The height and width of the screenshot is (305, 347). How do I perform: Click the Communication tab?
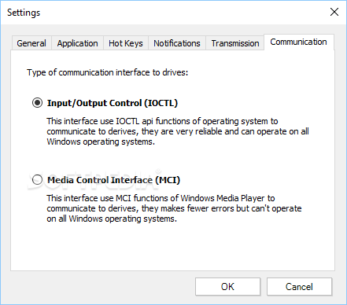298,42
